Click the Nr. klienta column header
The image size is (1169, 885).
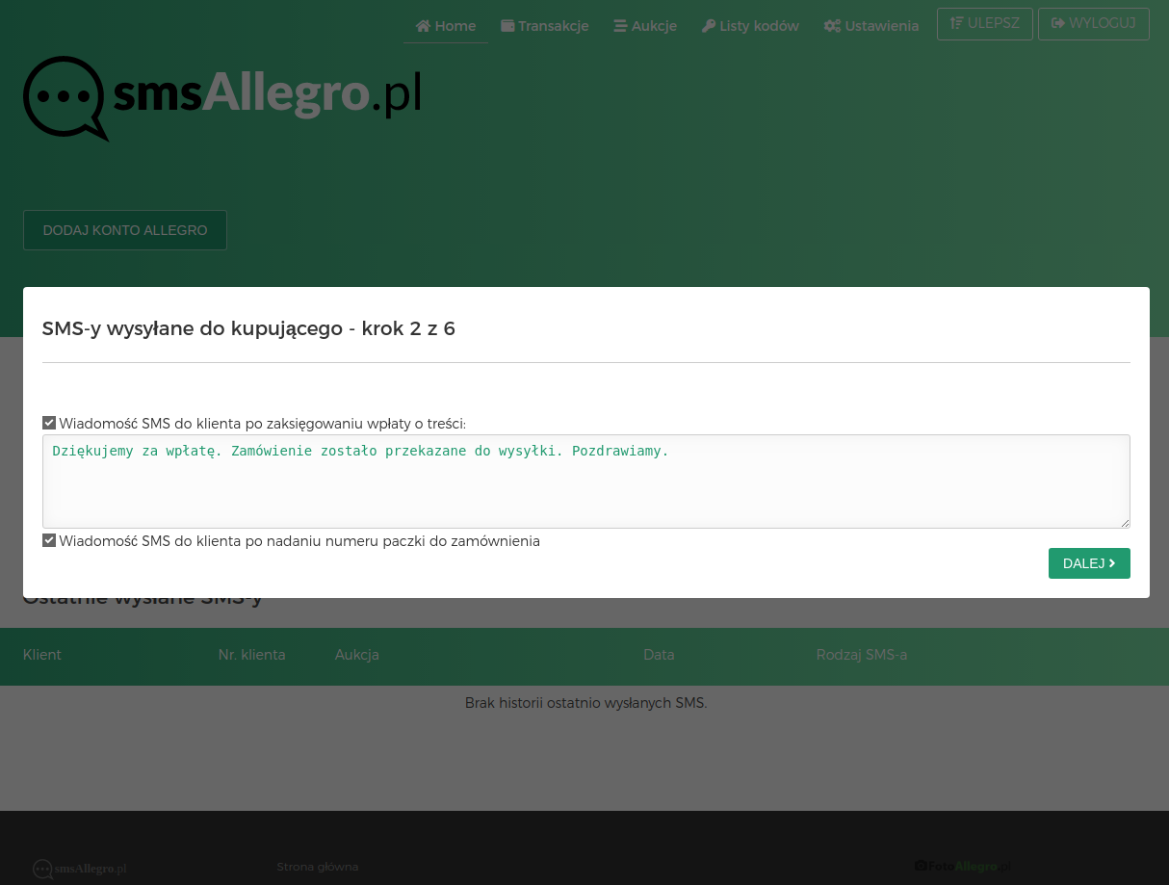(x=251, y=655)
